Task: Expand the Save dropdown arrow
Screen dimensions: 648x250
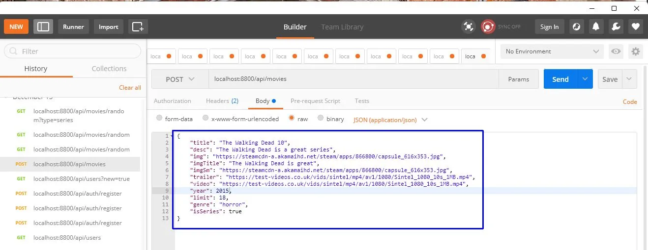Action: click(630, 79)
